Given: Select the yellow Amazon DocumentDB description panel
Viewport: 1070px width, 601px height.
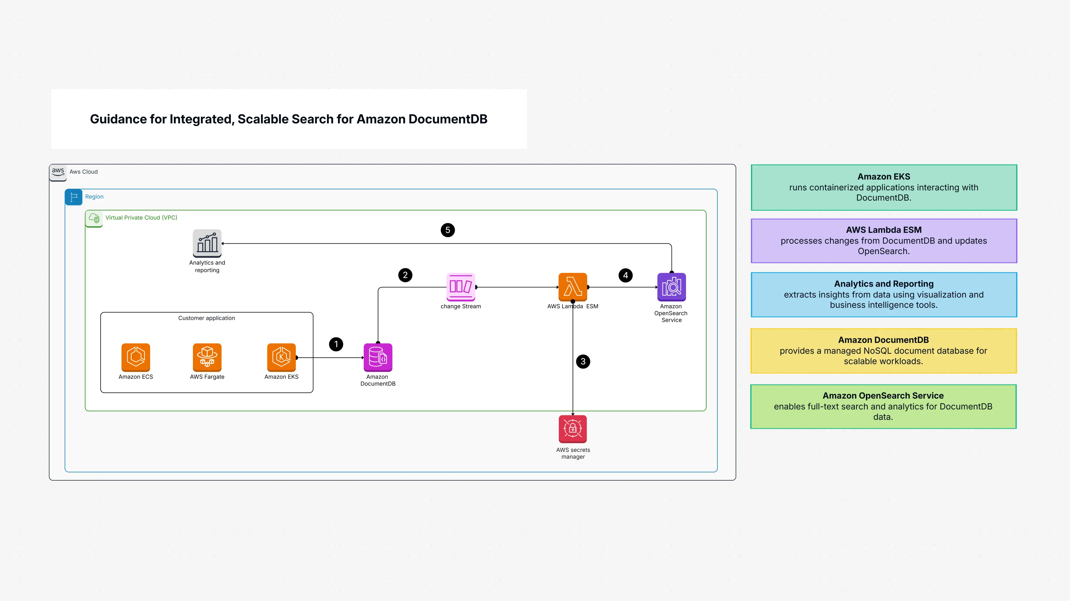Looking at the screenshot, I should click(x=884, y=350).
